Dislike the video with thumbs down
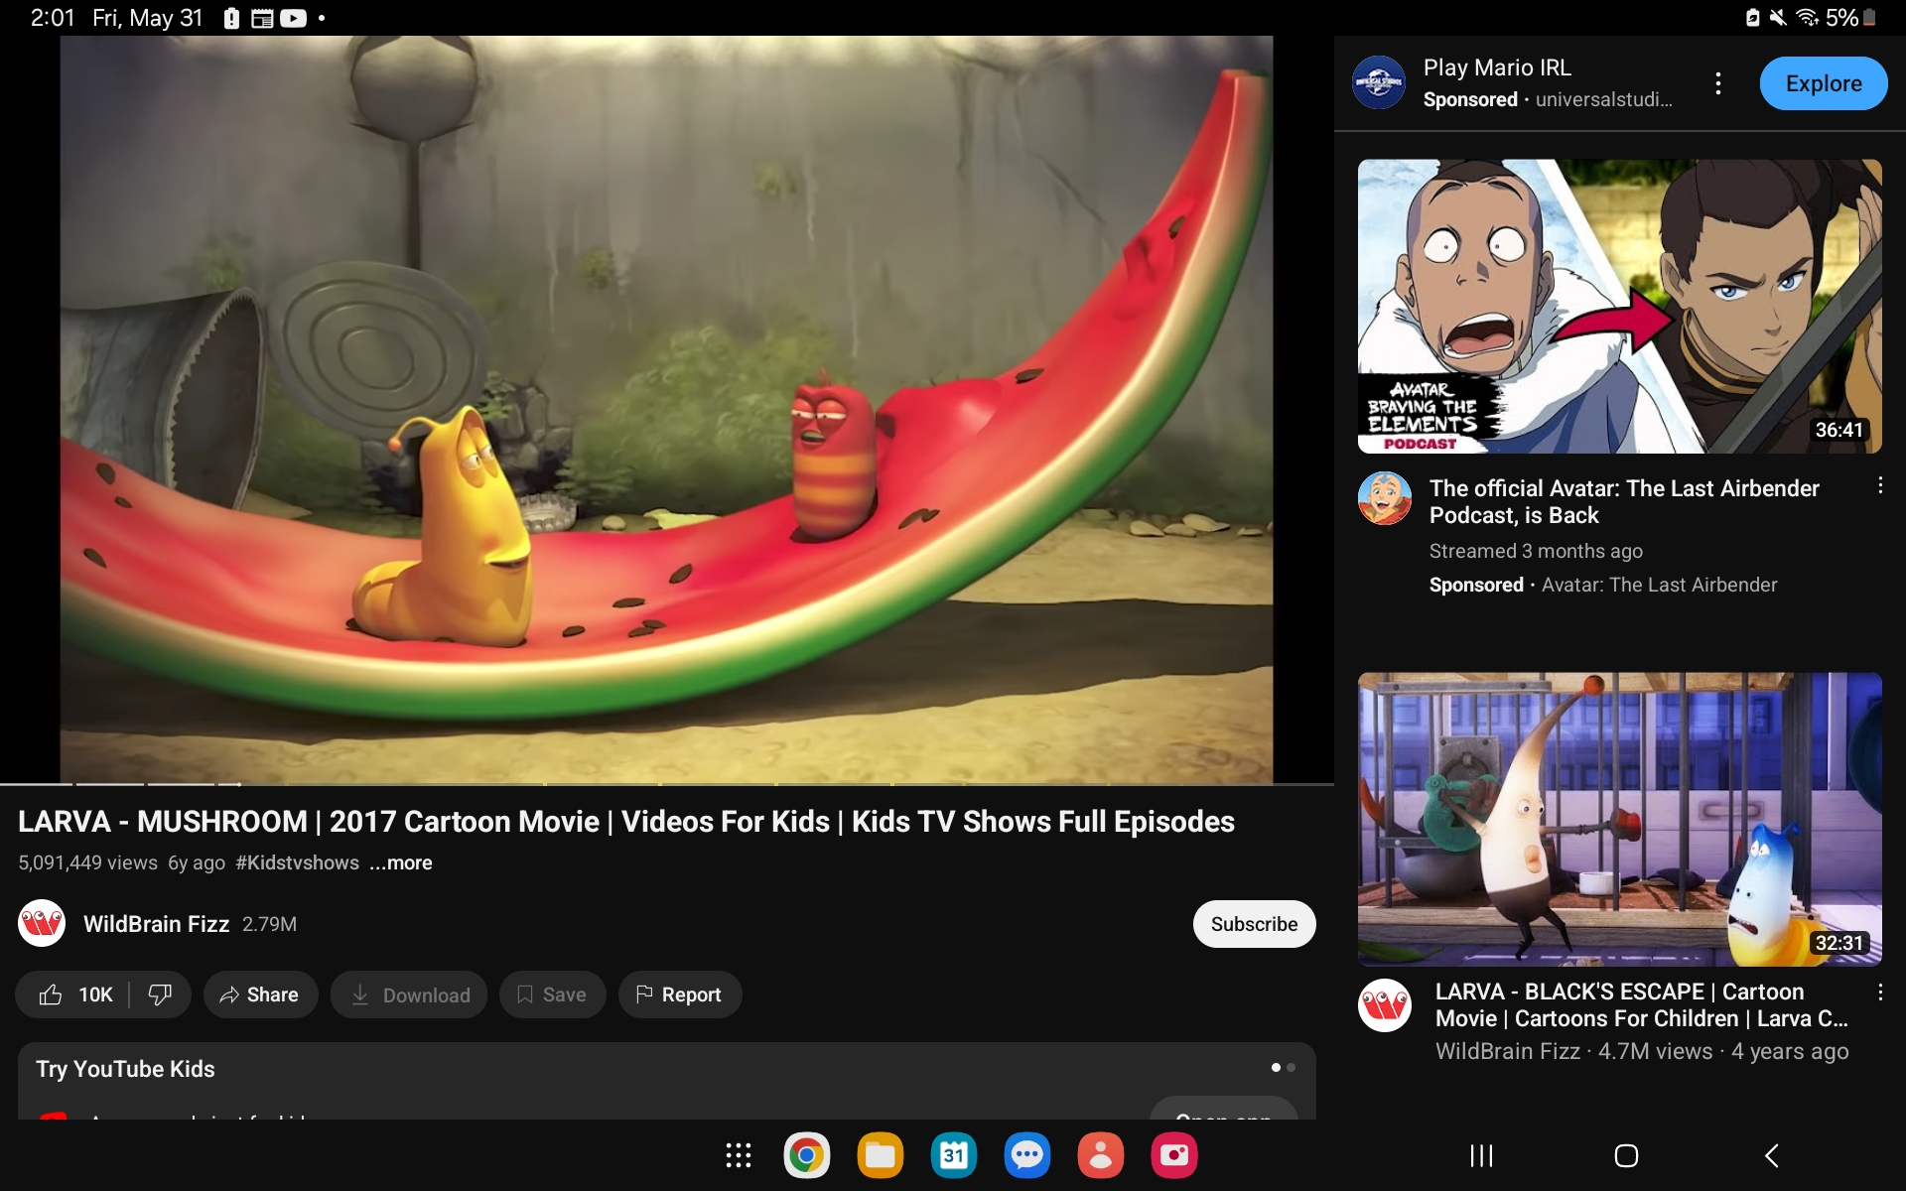Image resolution: width=1906 pixels, height=1191 pixels. point(160,994)
